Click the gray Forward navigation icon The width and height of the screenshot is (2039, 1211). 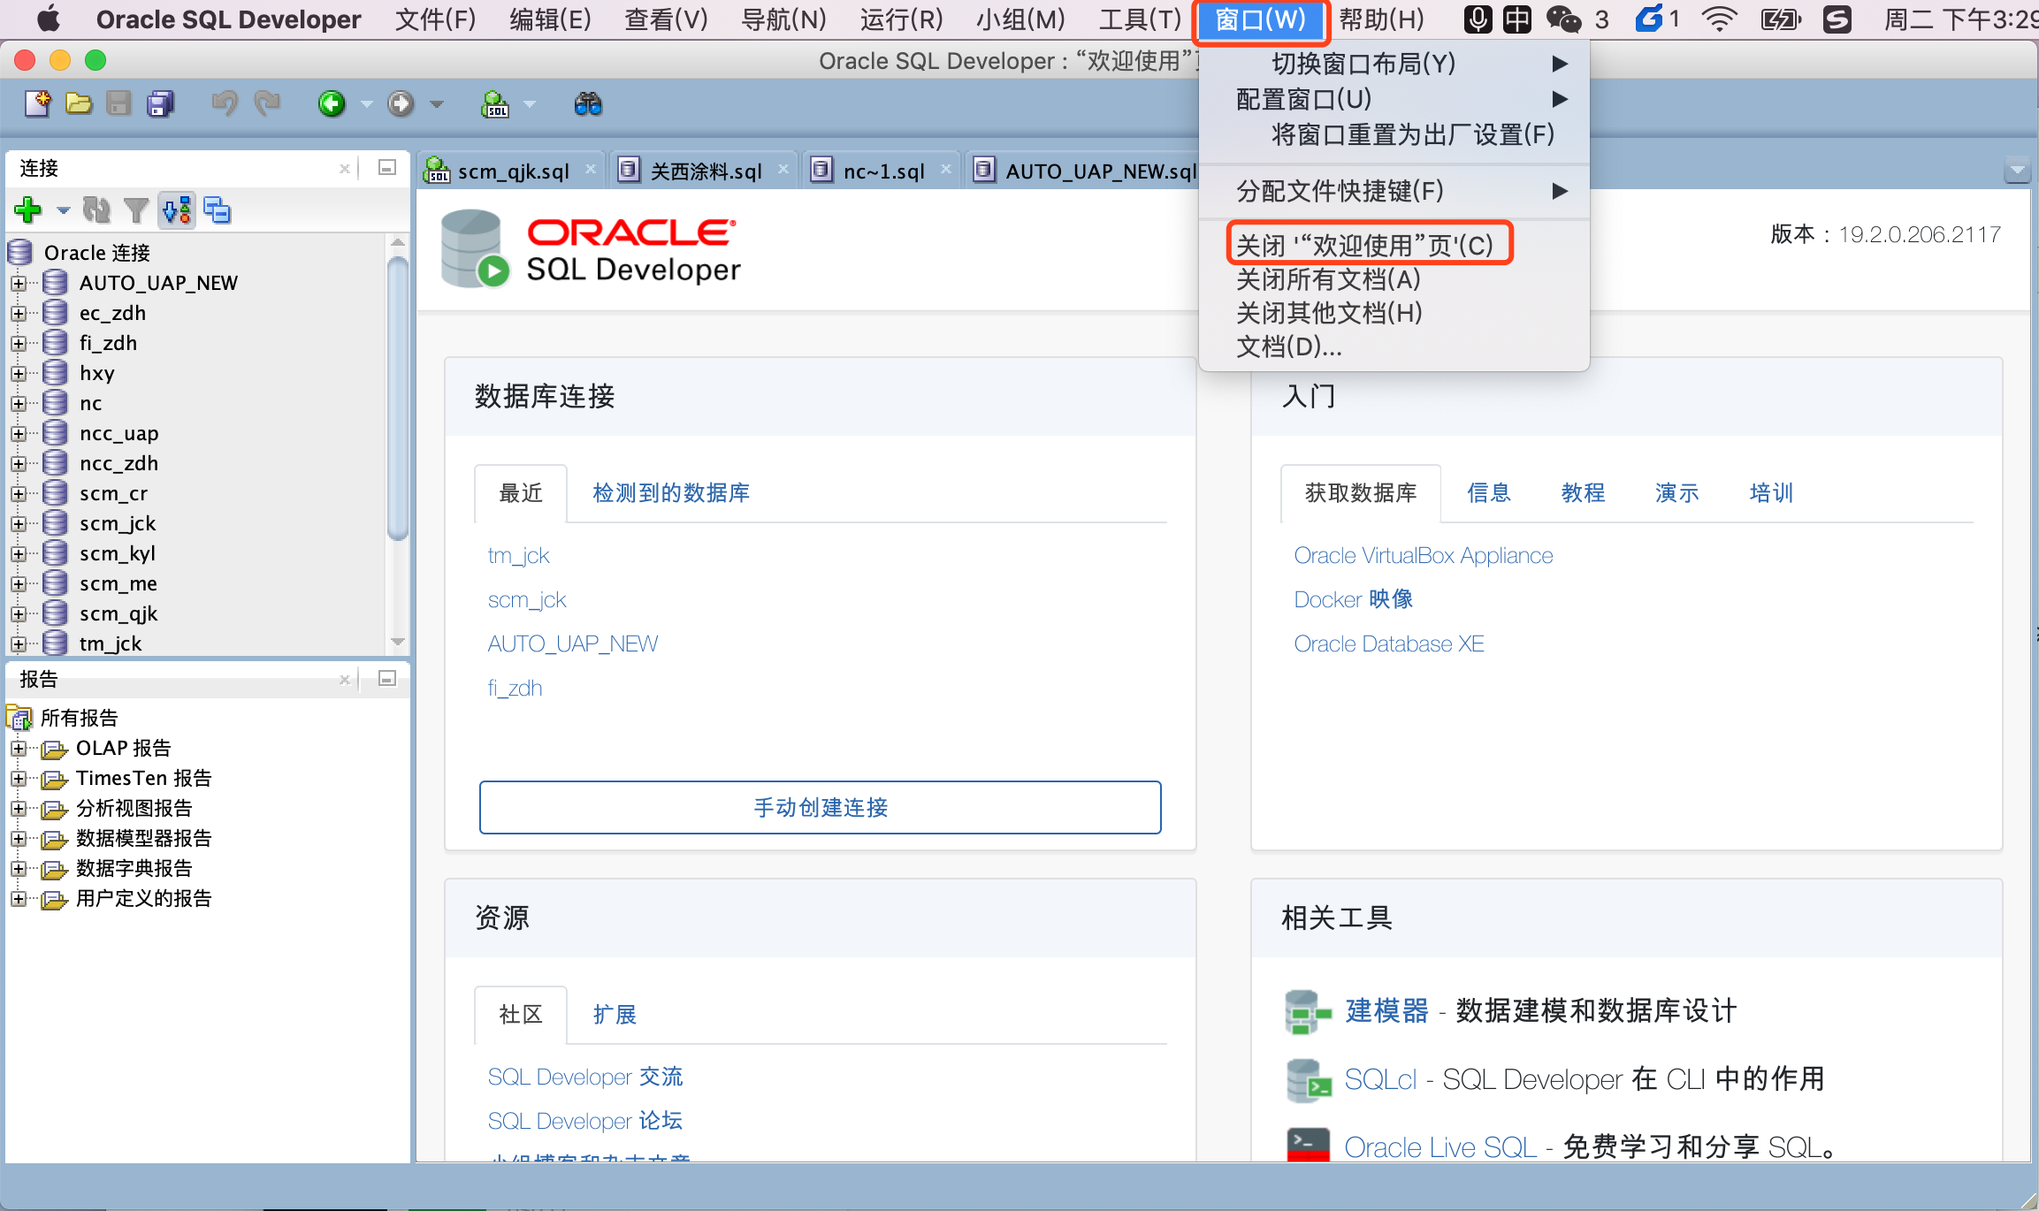401,104
